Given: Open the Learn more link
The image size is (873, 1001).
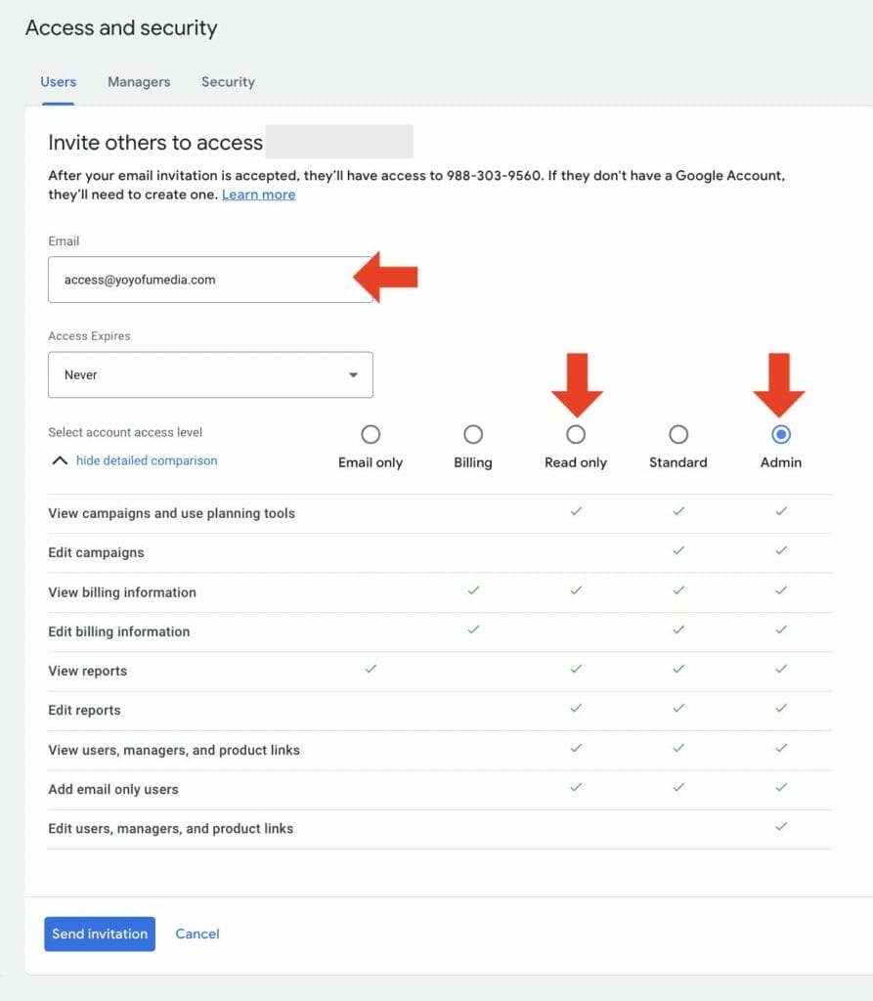Looking at the screenshot, I should (x=258, y=195).
